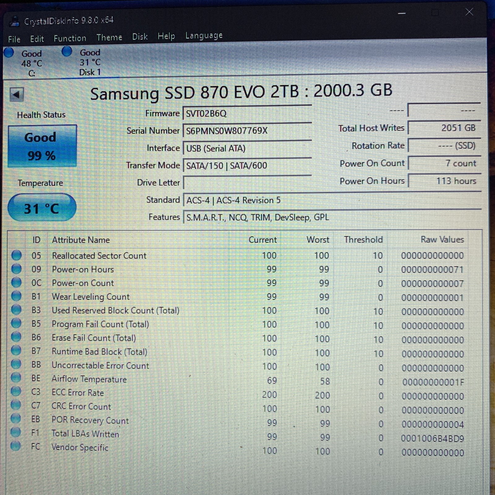The image size is (495, 495).
Task: Open the File menu
Action: pyautogui.click(x=14, y=39)
